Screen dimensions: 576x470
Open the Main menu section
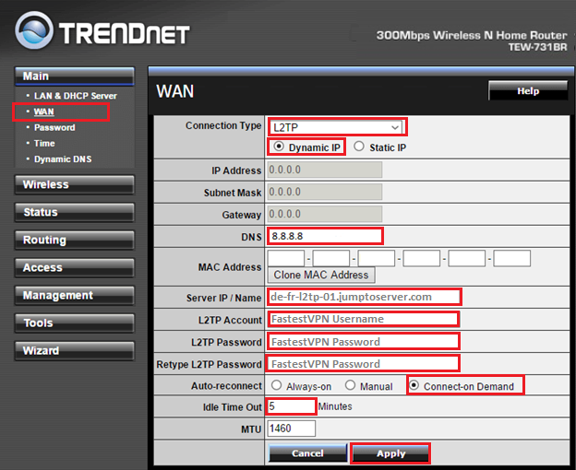click(x=75, y=76)
